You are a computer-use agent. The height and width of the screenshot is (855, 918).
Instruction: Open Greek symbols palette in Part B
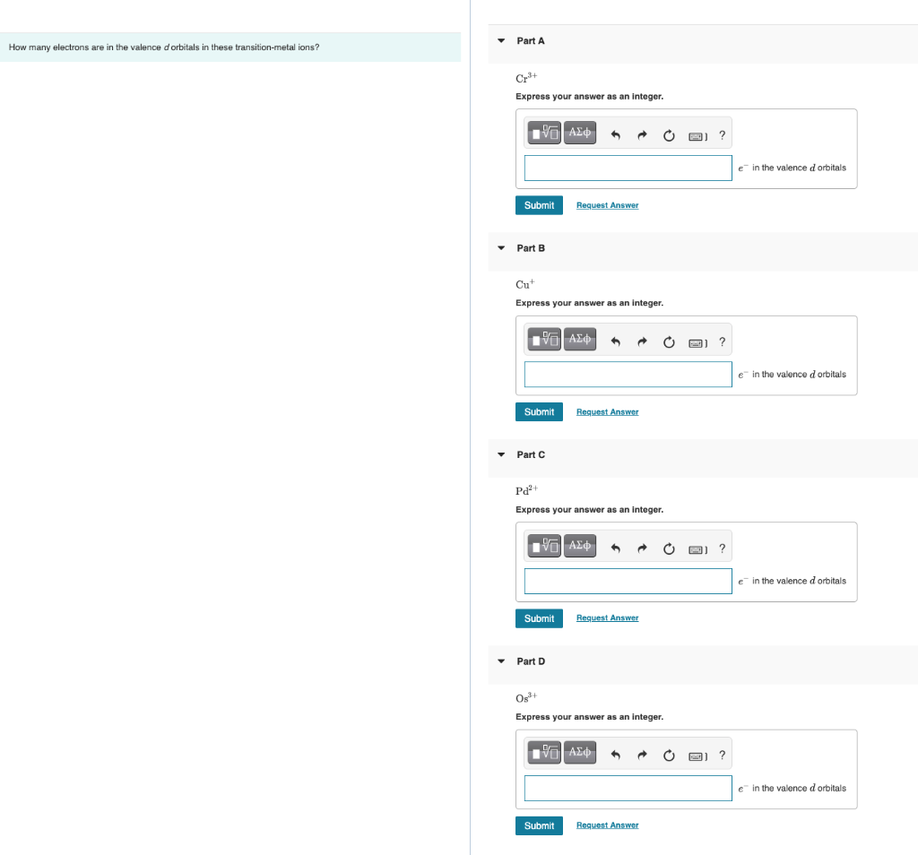(x=580, y=340)
